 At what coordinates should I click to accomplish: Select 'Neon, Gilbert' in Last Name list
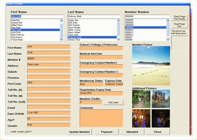[x=92, y=32]
